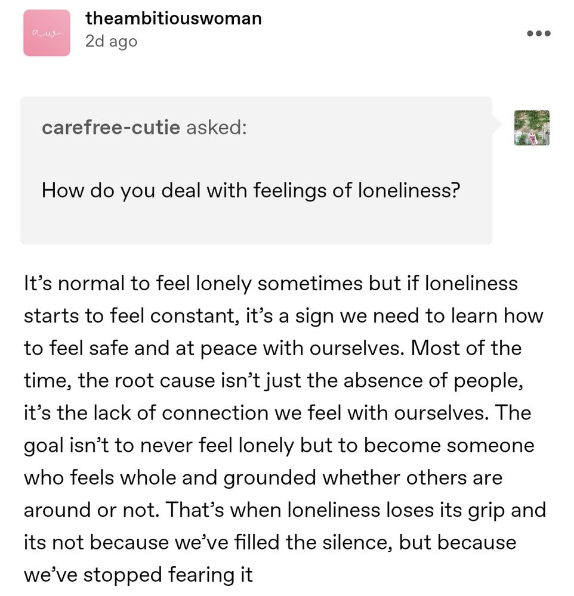Viewport: 574px width, 596px height.
Task: Click the '2d ago' post timestamp
Action: (x=111, y=42)
